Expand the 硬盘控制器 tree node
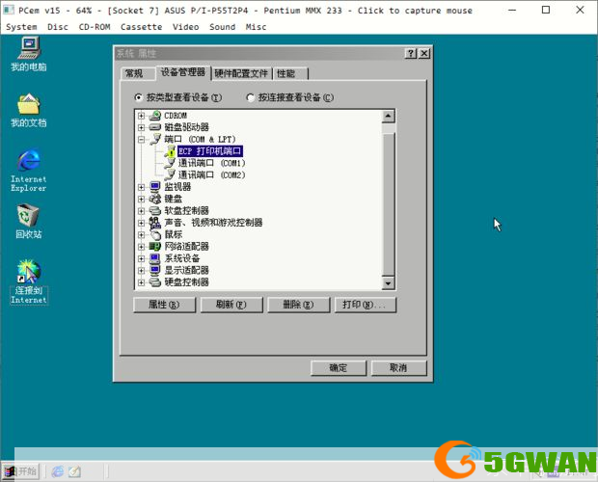The width and height of the screenshot is (598, 482). [142, 282]
